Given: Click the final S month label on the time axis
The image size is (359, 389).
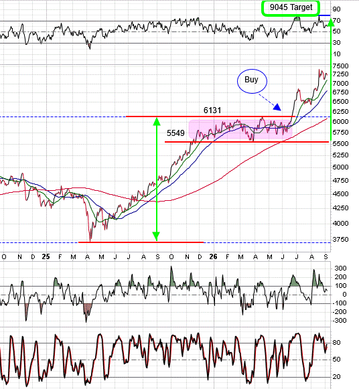Looking at the screenshot, I should [326, 257].
